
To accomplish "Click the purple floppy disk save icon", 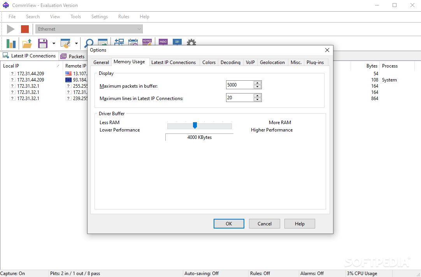I will point(43,43).
